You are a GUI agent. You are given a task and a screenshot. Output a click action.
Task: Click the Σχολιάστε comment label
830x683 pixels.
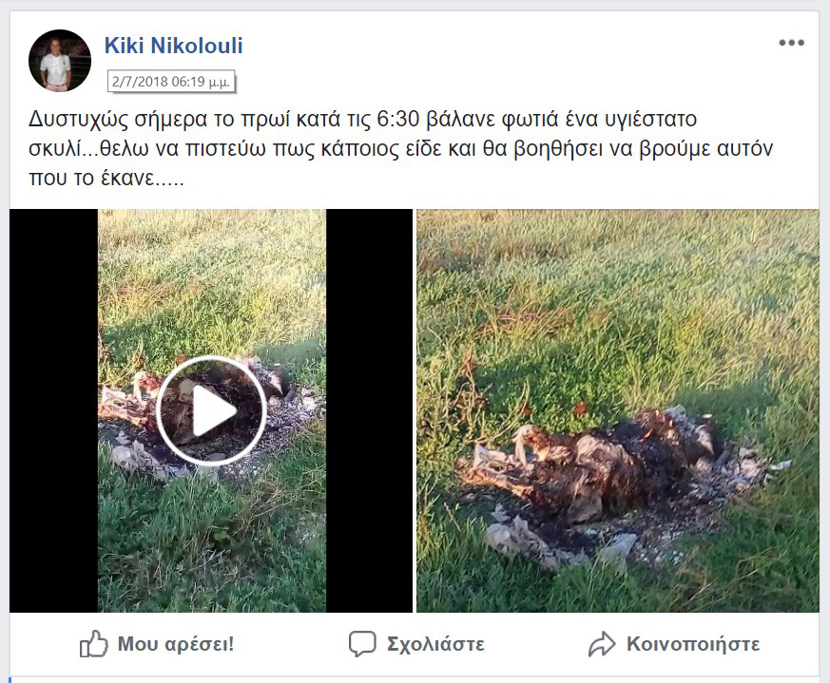click(435, 644)
